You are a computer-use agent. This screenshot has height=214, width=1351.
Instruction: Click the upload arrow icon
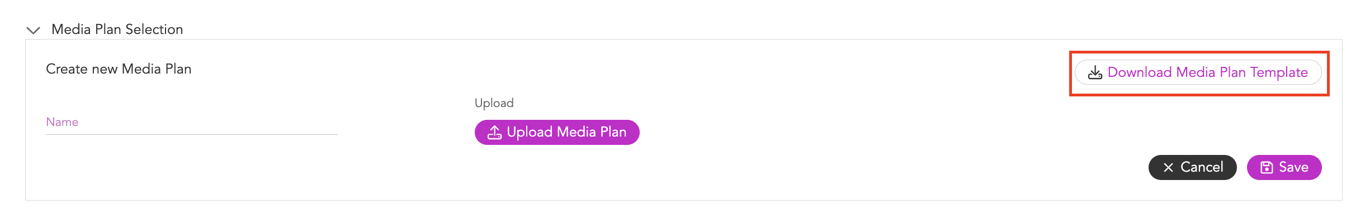[494, 132]
